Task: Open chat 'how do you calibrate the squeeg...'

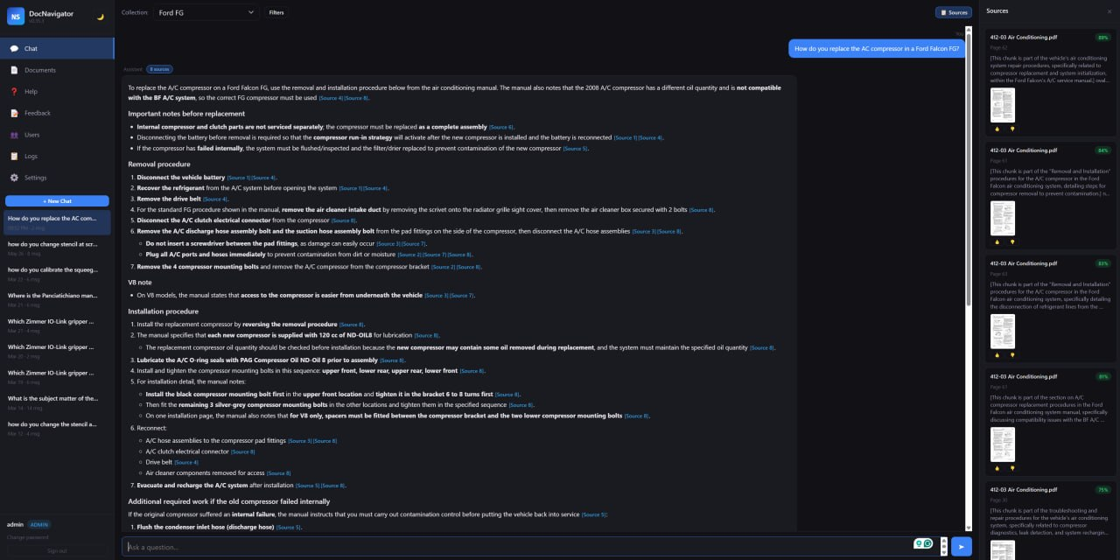Action: pyautogui.click(x=57, y=273)
